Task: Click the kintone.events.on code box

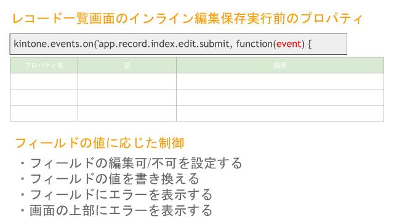Action: (x=179, y=44)
